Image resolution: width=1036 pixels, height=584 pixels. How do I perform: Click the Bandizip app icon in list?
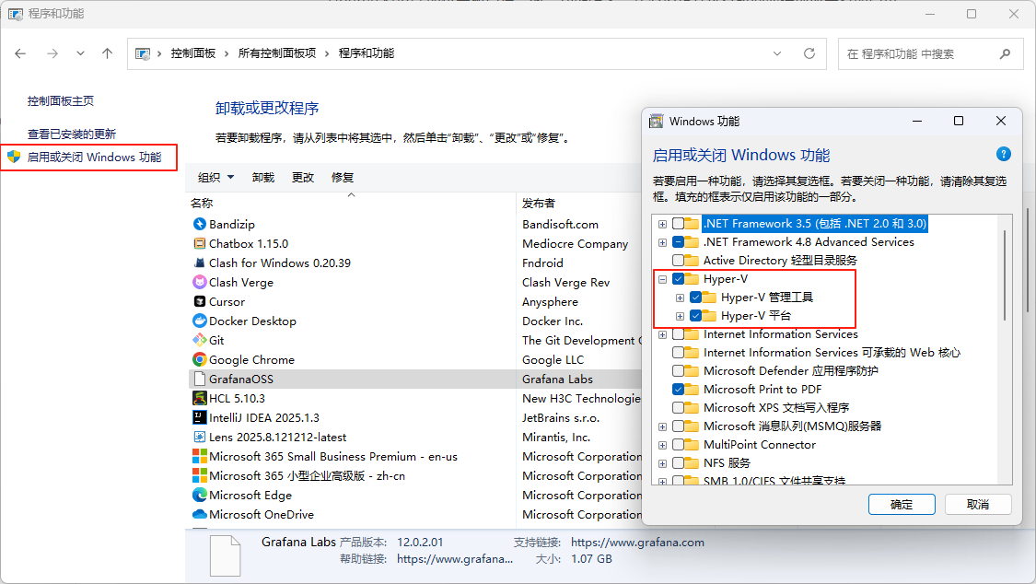click(199, 224)
